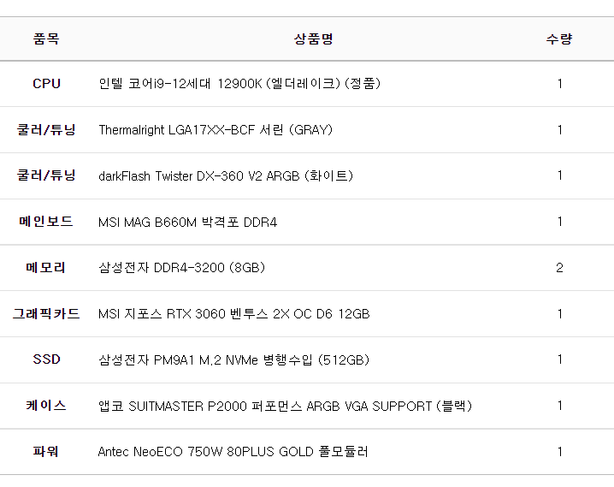
Task: Click the 케이스 category label
Action: click(46, 406)
